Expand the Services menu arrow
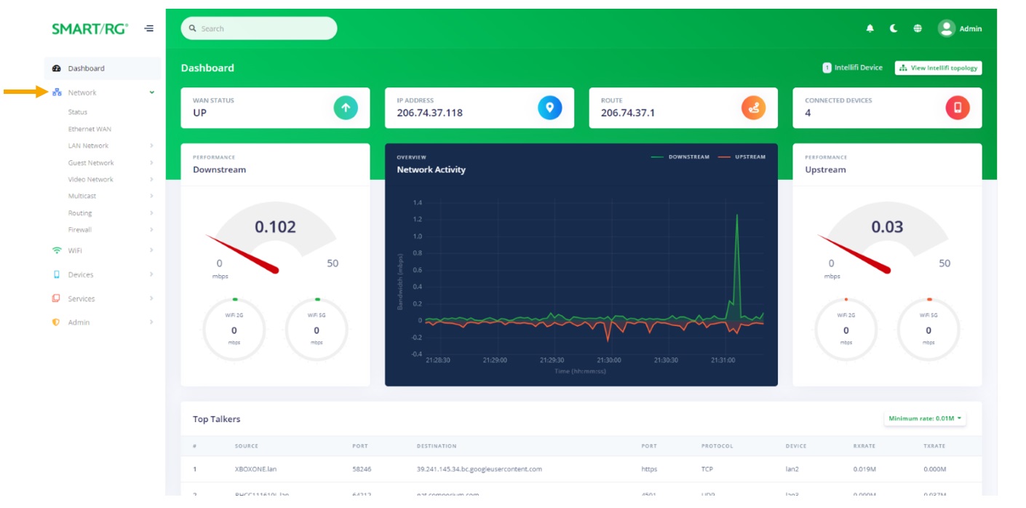 tap(151, 298)
